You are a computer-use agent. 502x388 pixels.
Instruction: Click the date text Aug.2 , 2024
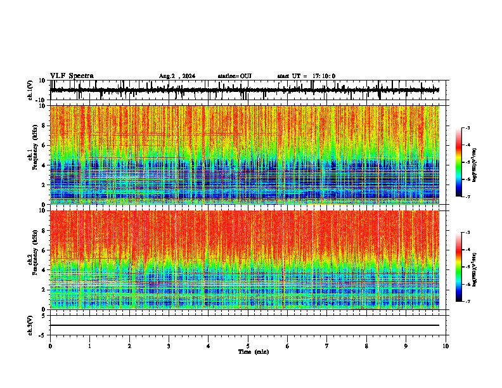(x=177, y=76)
